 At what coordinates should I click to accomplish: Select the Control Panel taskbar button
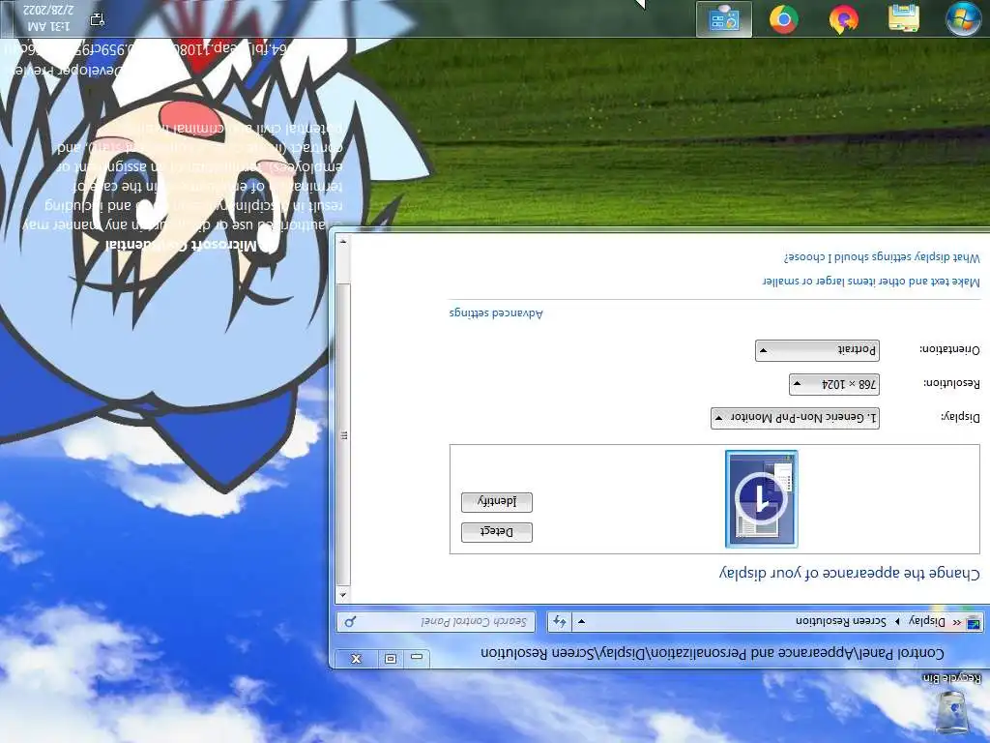pyautogui.click(x=723, y=19)
